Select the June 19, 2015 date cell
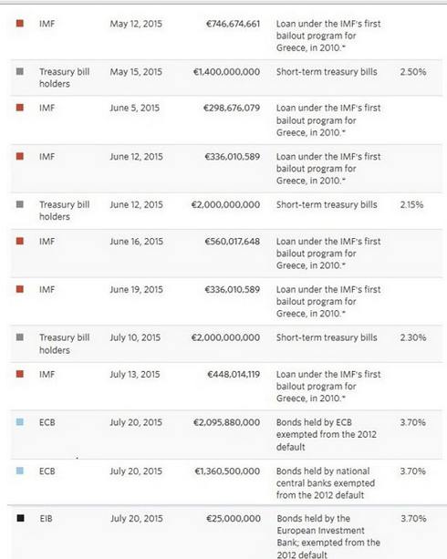 (136, 289)
